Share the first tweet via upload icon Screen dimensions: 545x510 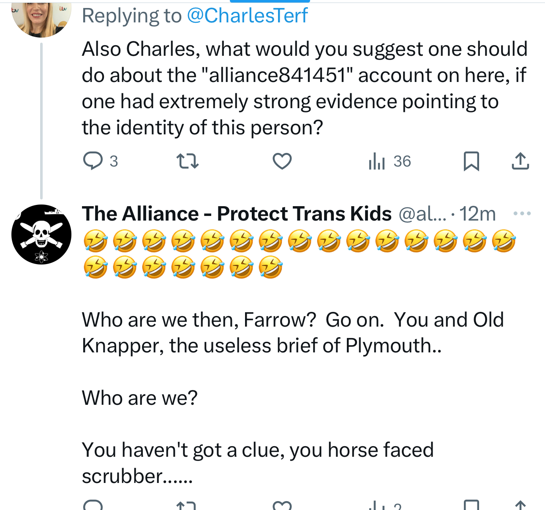point(520,161)
